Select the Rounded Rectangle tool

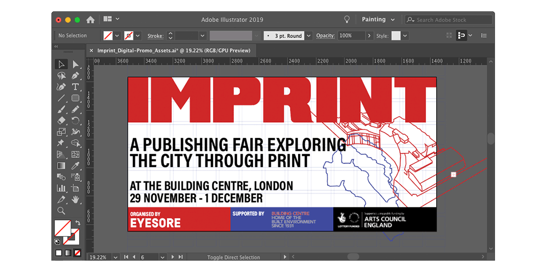[75, 98]
